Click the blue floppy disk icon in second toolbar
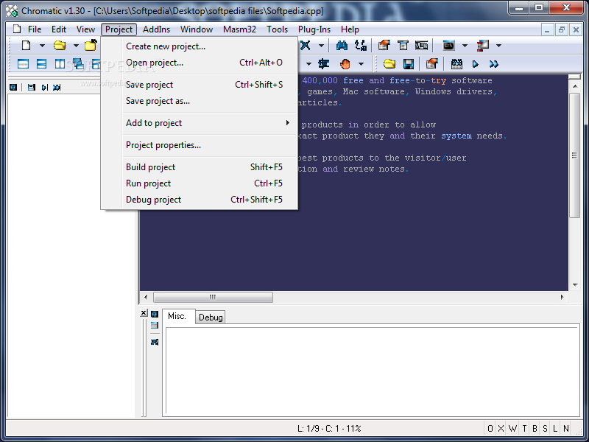This screenshot has width=589, height=442. [x=409, y=64]
